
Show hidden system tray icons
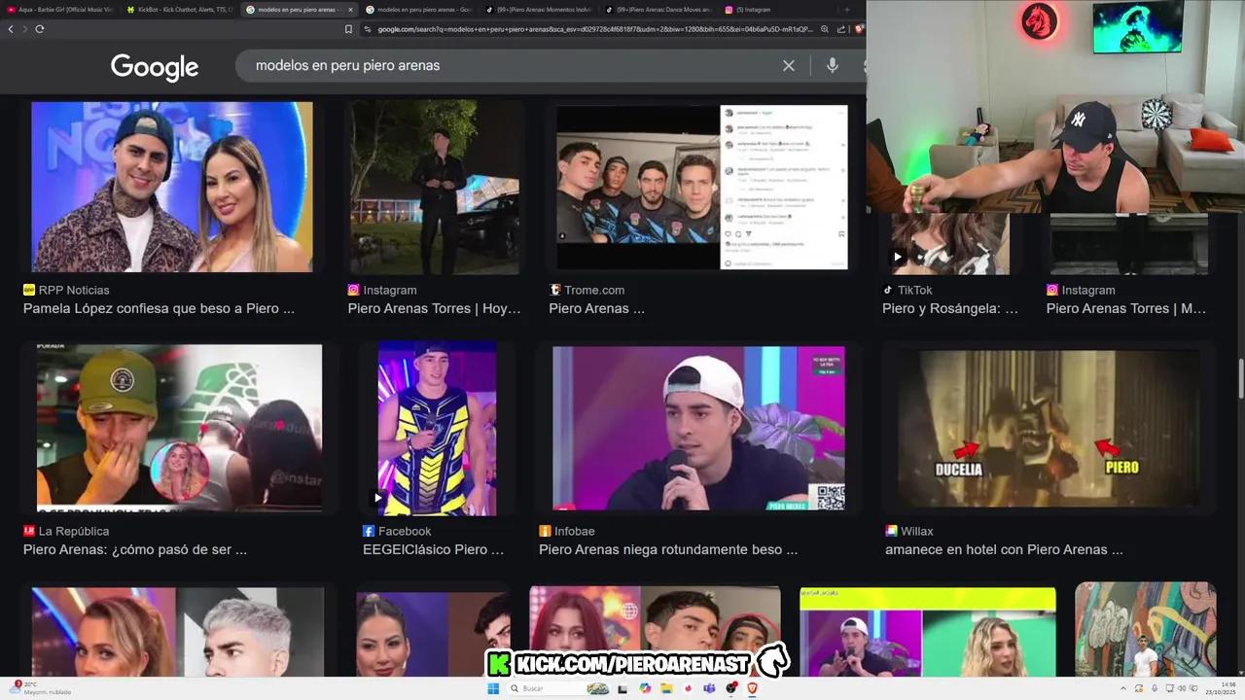point(1123,688)
